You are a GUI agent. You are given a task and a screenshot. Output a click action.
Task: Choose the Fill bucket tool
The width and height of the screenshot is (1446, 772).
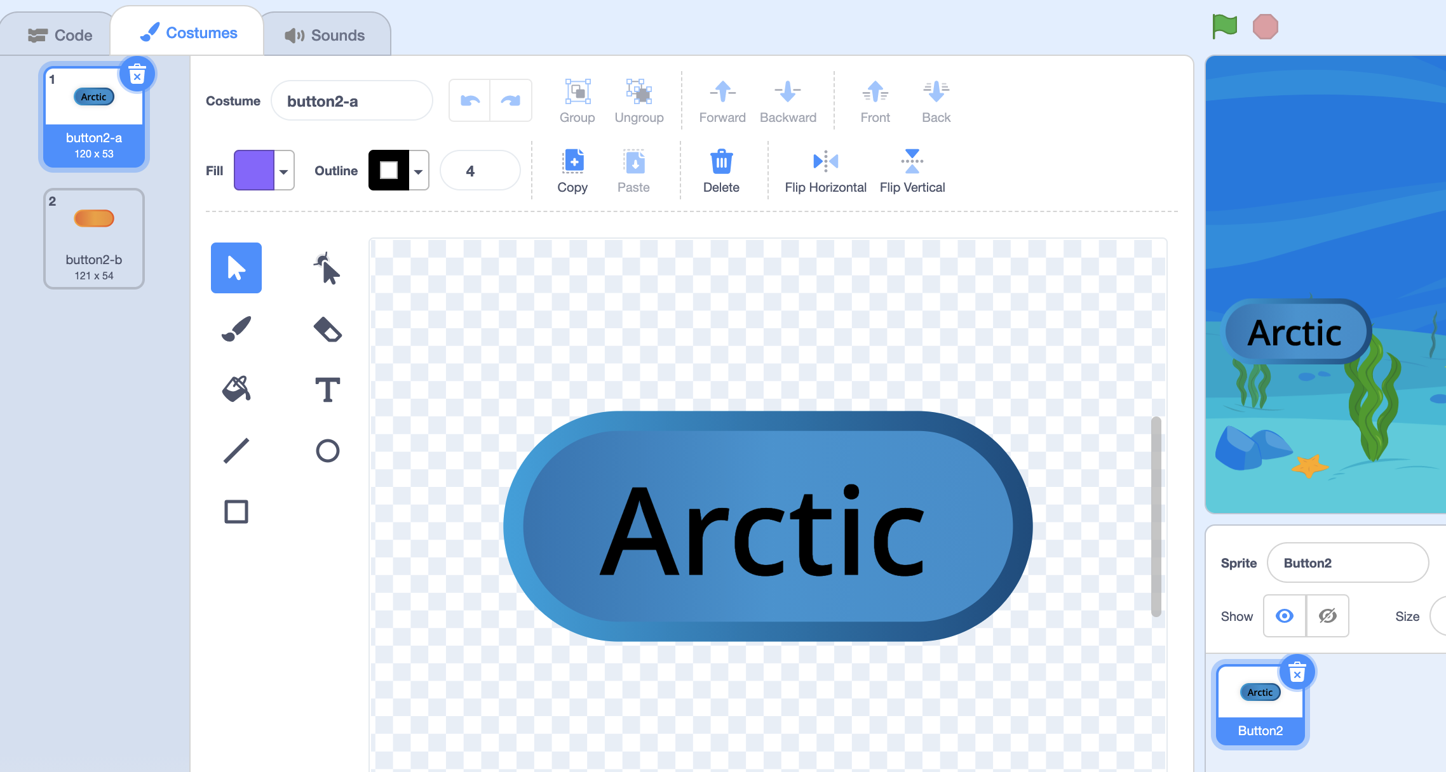coord(236,389)
